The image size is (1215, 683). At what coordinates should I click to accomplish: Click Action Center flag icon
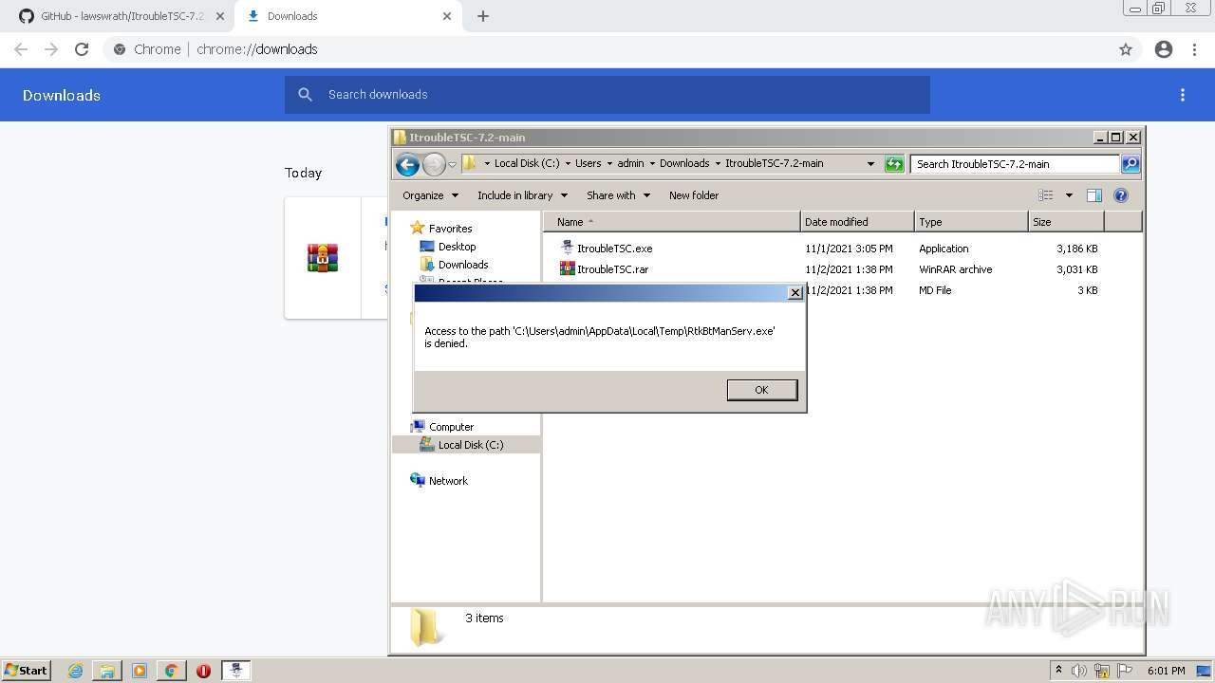tap(1126, 671)
